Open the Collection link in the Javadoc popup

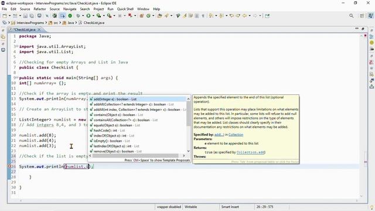(236, 135)
